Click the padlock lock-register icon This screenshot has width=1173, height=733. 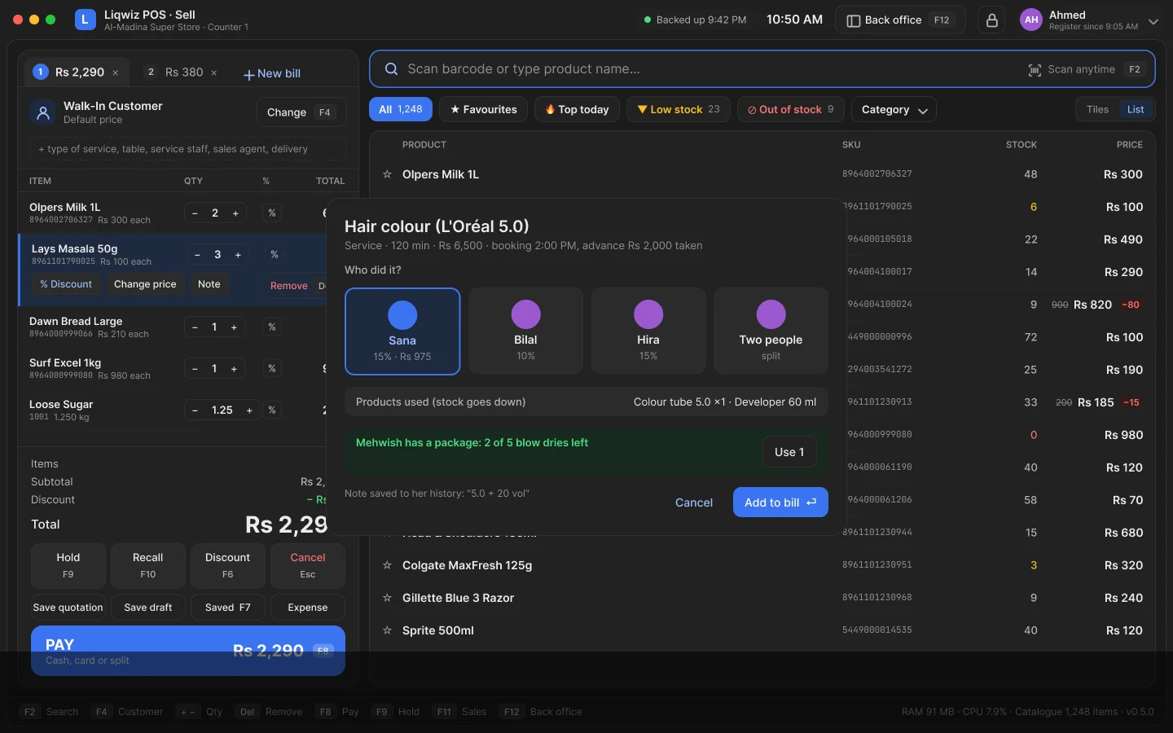click(991, 20)
